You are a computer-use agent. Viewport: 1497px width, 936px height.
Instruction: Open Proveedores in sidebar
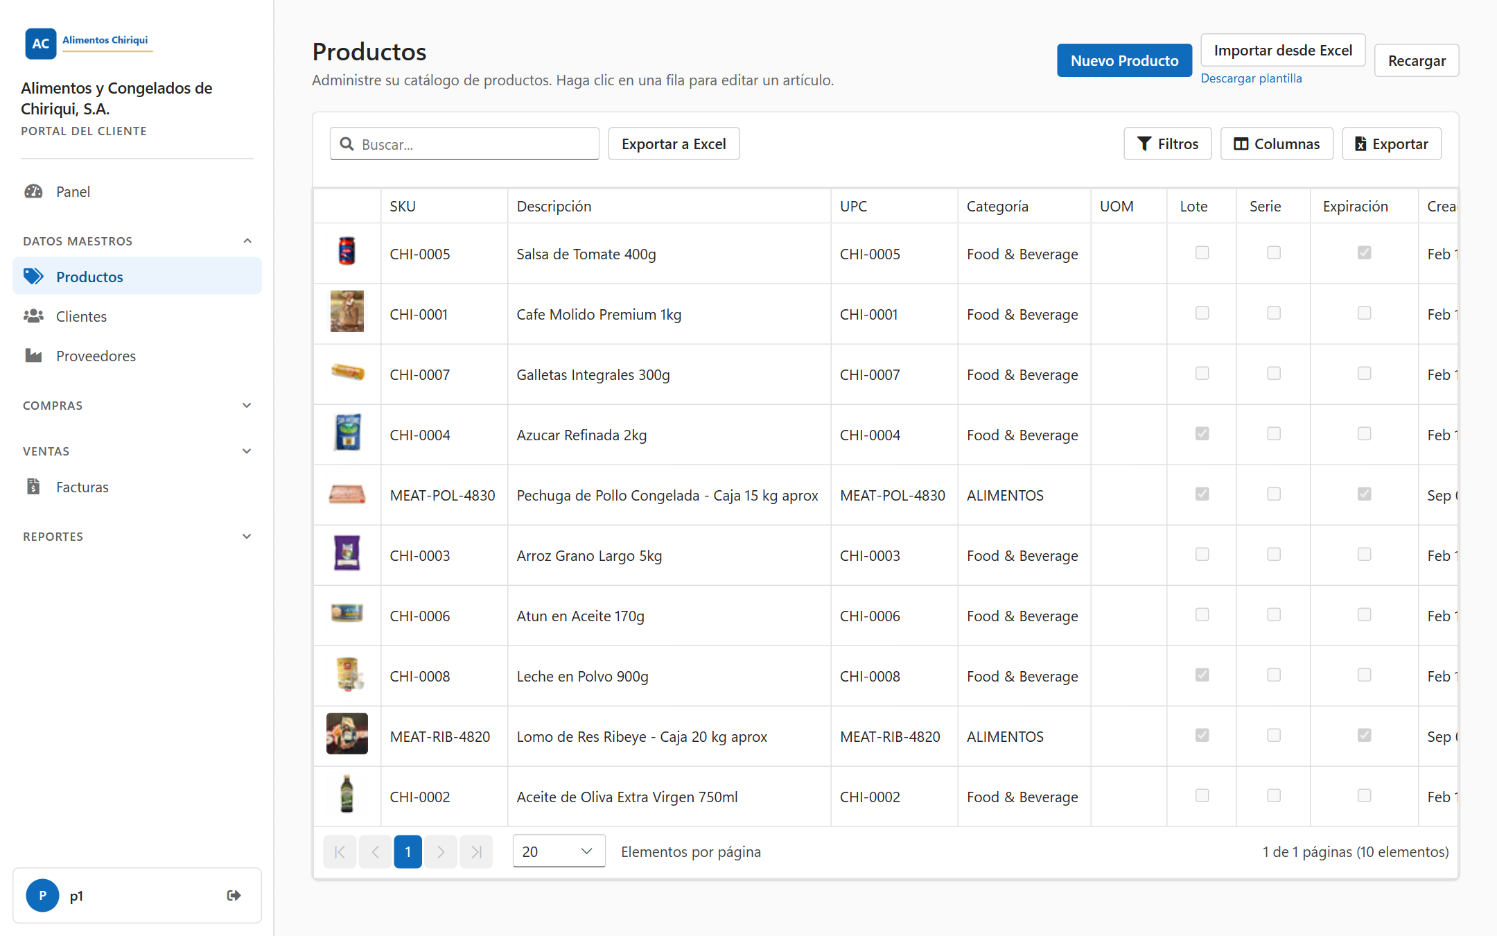pos(137,356)
